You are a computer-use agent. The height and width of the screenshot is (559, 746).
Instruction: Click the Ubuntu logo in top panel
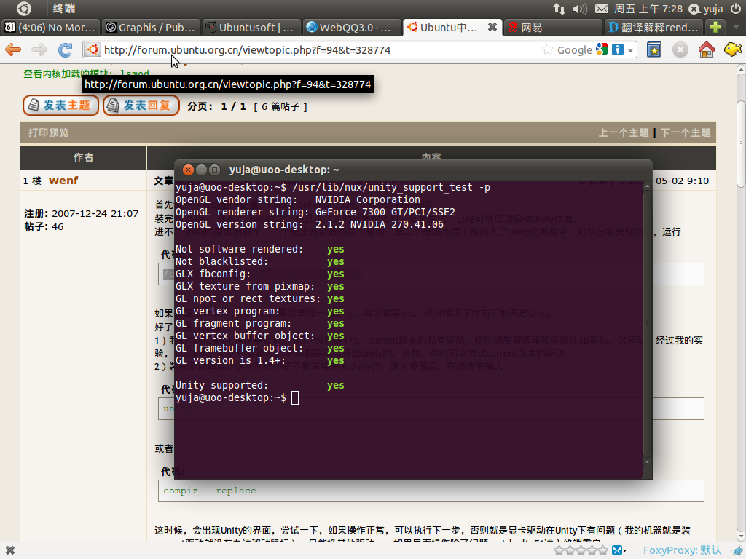pos(24,9)
